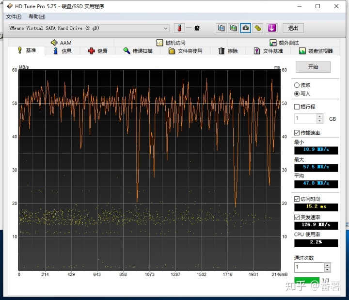Switch to the 健康 tab

tap(98, 51)
